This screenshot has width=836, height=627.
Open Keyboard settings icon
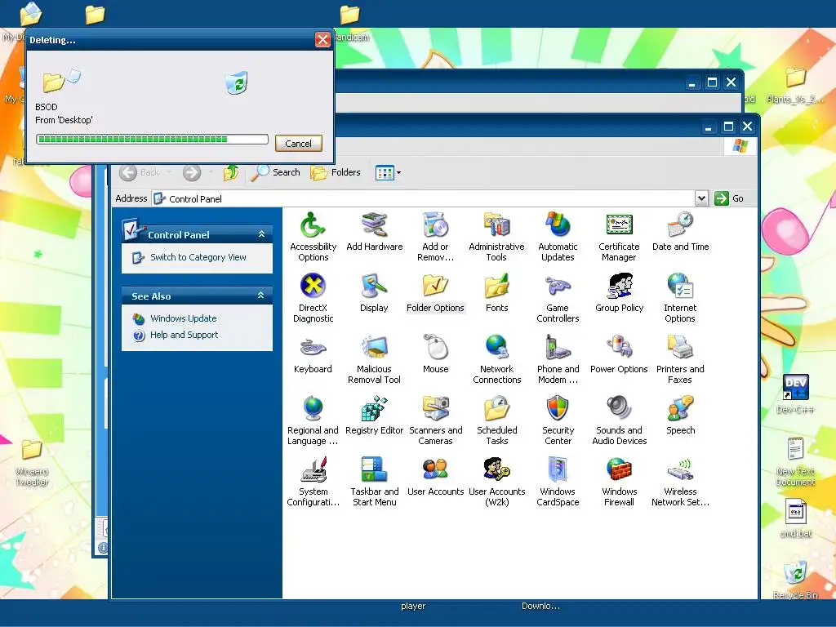point(313,354)
